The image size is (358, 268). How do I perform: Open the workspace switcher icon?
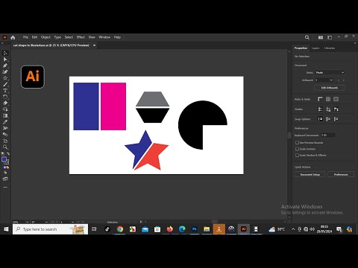(330, 37)
